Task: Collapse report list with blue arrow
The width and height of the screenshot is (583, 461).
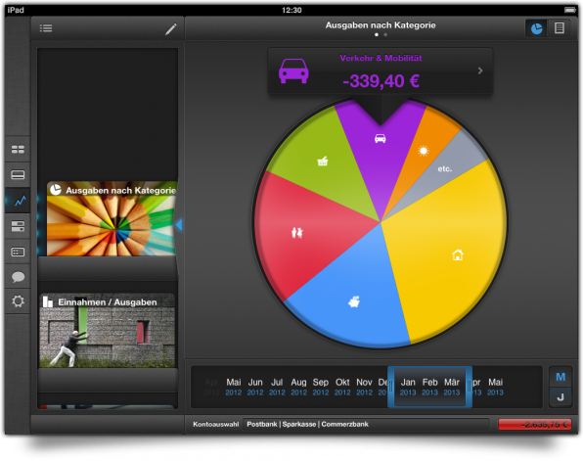Action: tap(179, 225)
